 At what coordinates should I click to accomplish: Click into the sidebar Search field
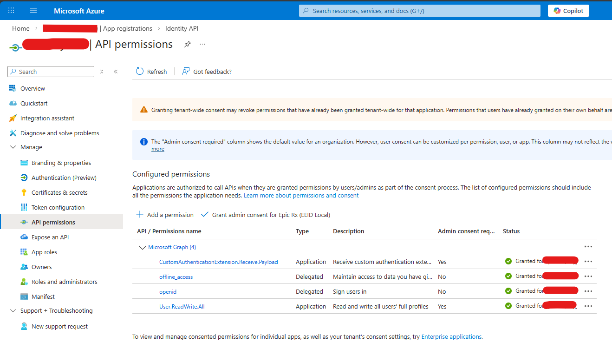(51, 72)
